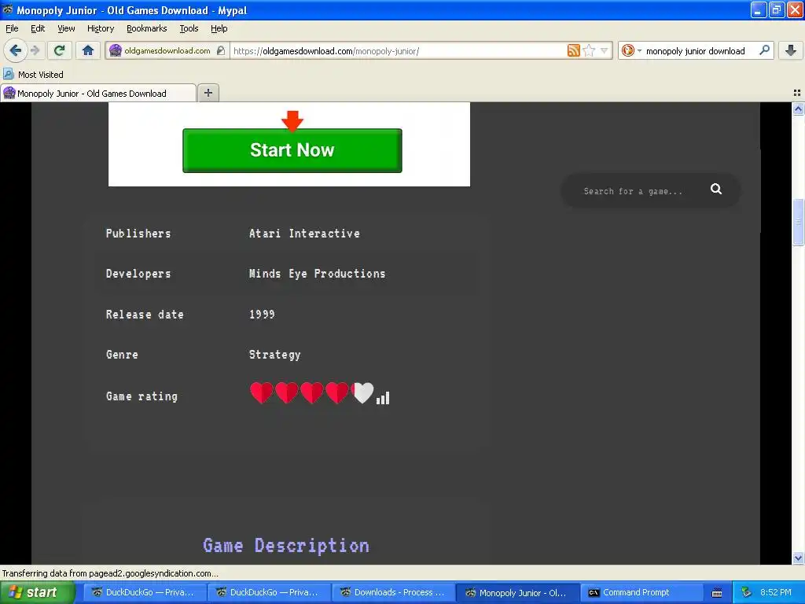Switch to second DuckDuckGo taskbar window
Screen dimensions: 805x604
click(270, 592)
